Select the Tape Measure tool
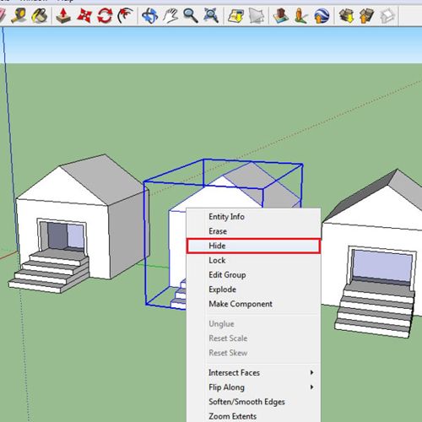This screenshot has width=422, height=422. [19, 15]
